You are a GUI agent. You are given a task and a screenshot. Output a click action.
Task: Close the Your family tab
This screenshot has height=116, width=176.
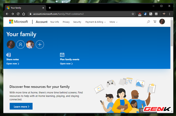coord(43,8)
